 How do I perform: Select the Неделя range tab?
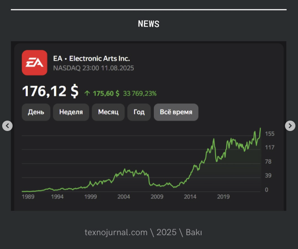(x=71, y=112)
